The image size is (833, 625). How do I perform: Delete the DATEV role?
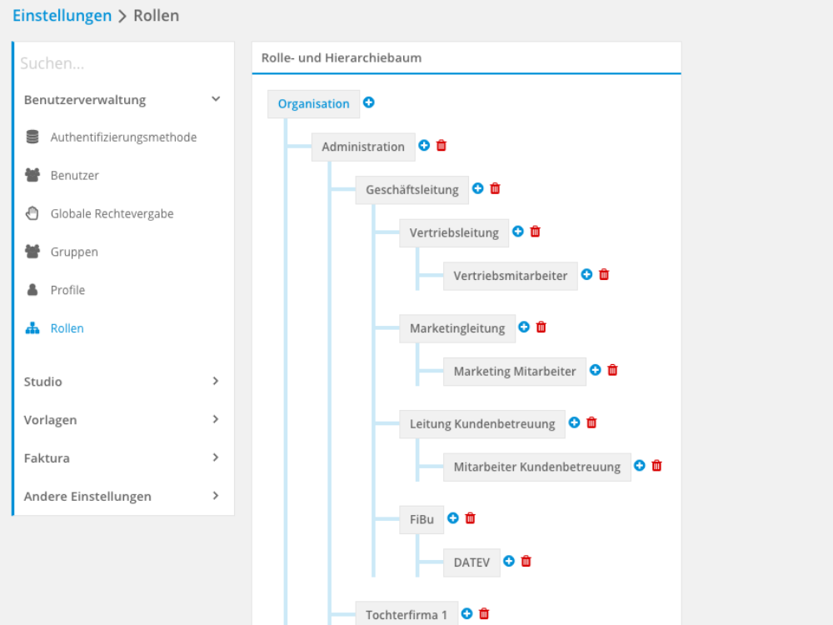coord(526,561)
